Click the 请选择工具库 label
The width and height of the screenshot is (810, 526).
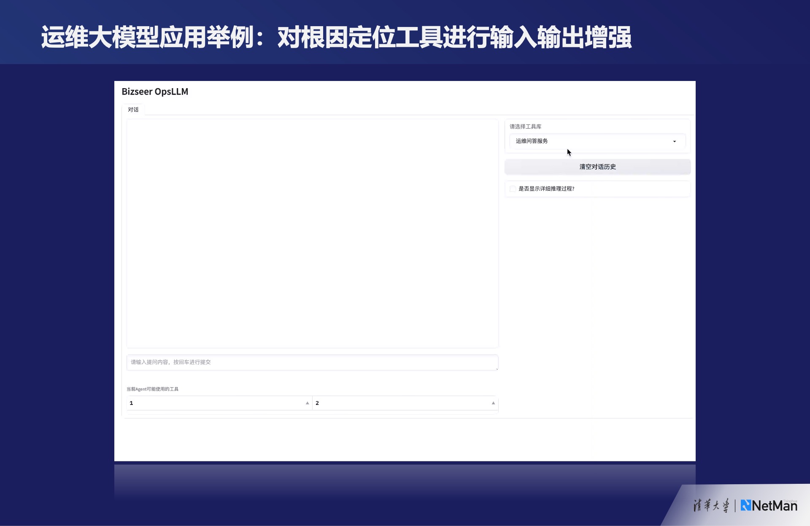point(525,127)
